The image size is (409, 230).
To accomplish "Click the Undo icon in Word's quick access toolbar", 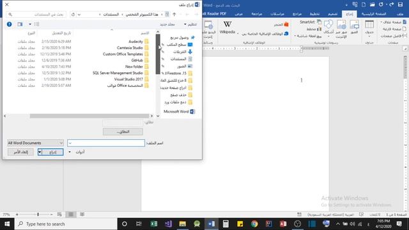I will pyautogui.click(x=381, y=4).
